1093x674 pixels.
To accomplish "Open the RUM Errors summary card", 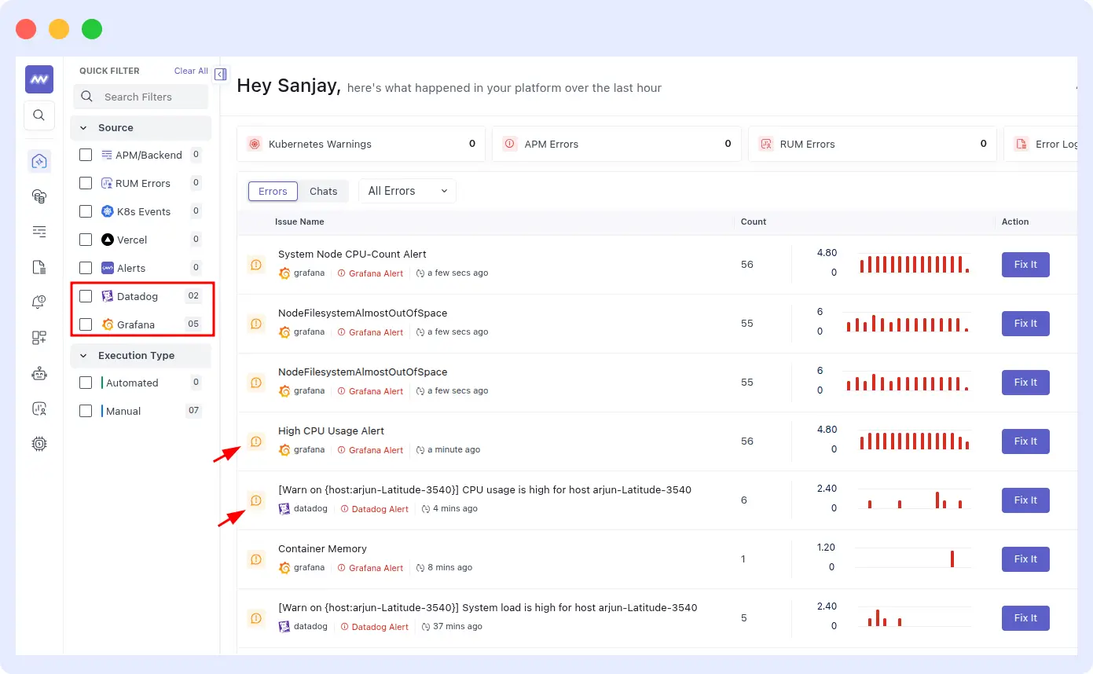I will [x=872, y=144].
